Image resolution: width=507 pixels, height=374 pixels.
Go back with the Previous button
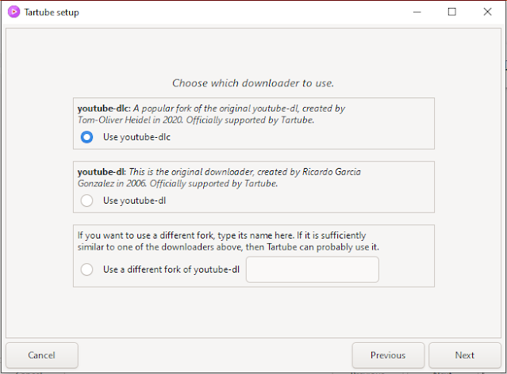pos(388,355)
